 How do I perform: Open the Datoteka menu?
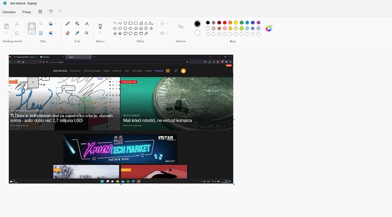pyautogui.click(x=9, y=11)
